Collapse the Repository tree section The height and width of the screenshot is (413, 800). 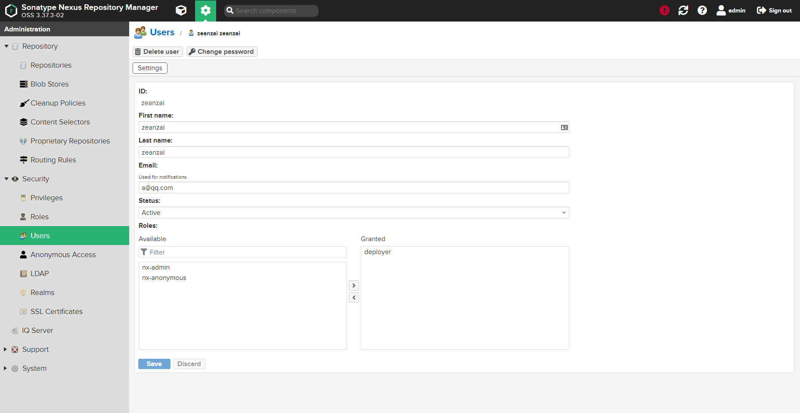pos(6,47)
